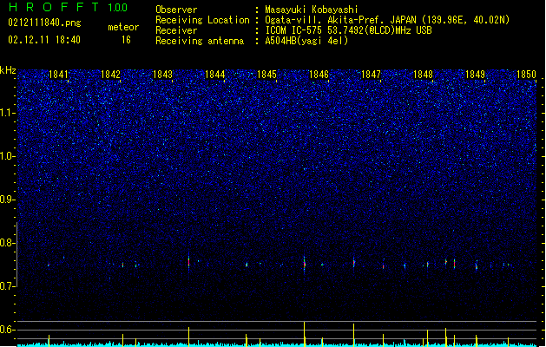Viewport: 546px width, 347px height.
Task: Click the HROFFT 1.0.0 title text
Action: [x=69, y=7]
